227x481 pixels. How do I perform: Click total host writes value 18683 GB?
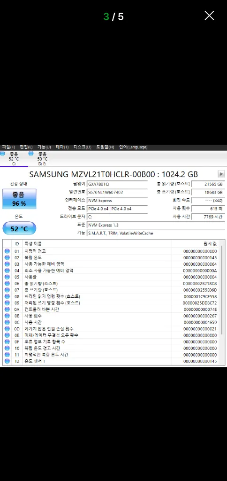[x=208, y=192]
